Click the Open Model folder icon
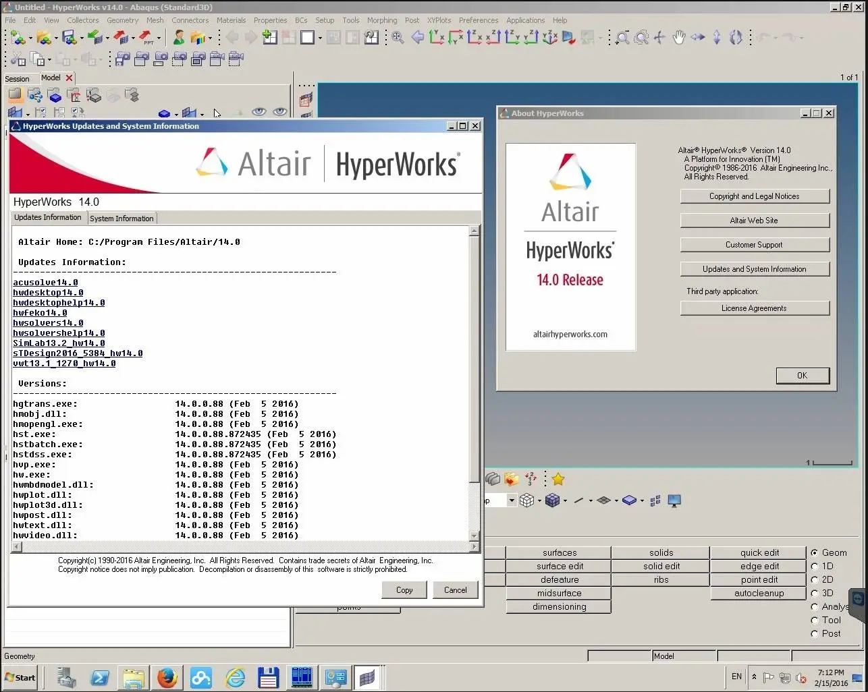 pyautogui.click(x=43, y=38)
